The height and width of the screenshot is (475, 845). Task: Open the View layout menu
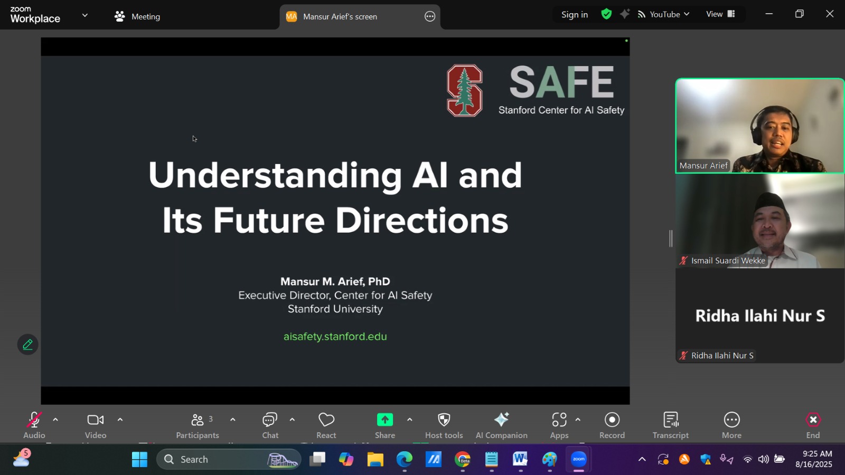point(720,14)
